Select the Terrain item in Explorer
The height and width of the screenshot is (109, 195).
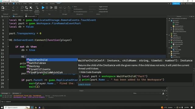point(177,24)
